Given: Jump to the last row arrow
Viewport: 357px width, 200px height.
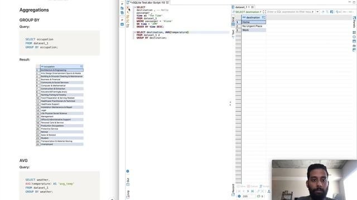Looking at the screenshot, I should (x=252, y=191).
